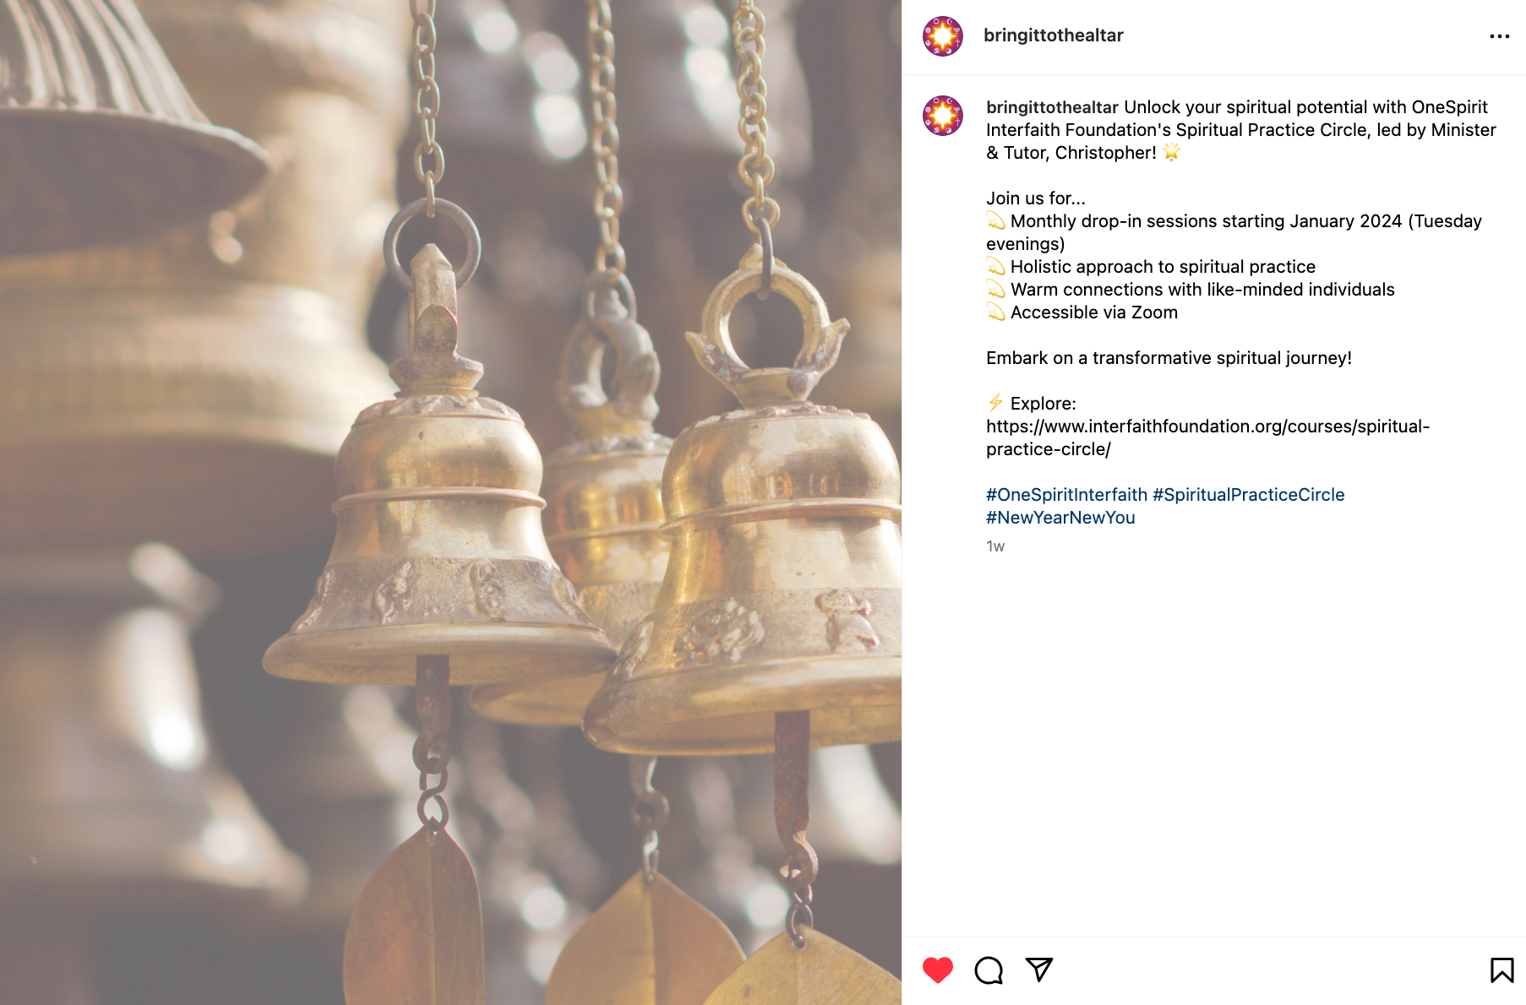The image size is (1526, 1005).
Task: Share post via paper plane icon
Action: pos(1039,970)
